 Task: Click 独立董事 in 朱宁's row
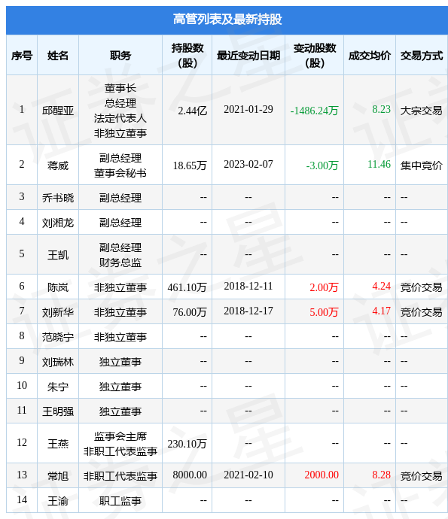click(120, 387)
